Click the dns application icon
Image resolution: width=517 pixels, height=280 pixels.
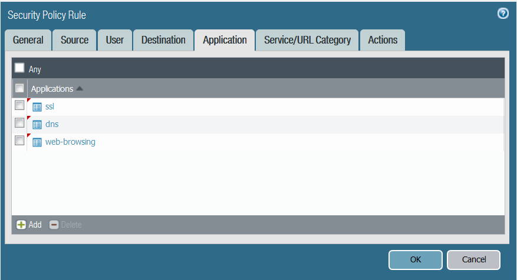pos(37,125)
